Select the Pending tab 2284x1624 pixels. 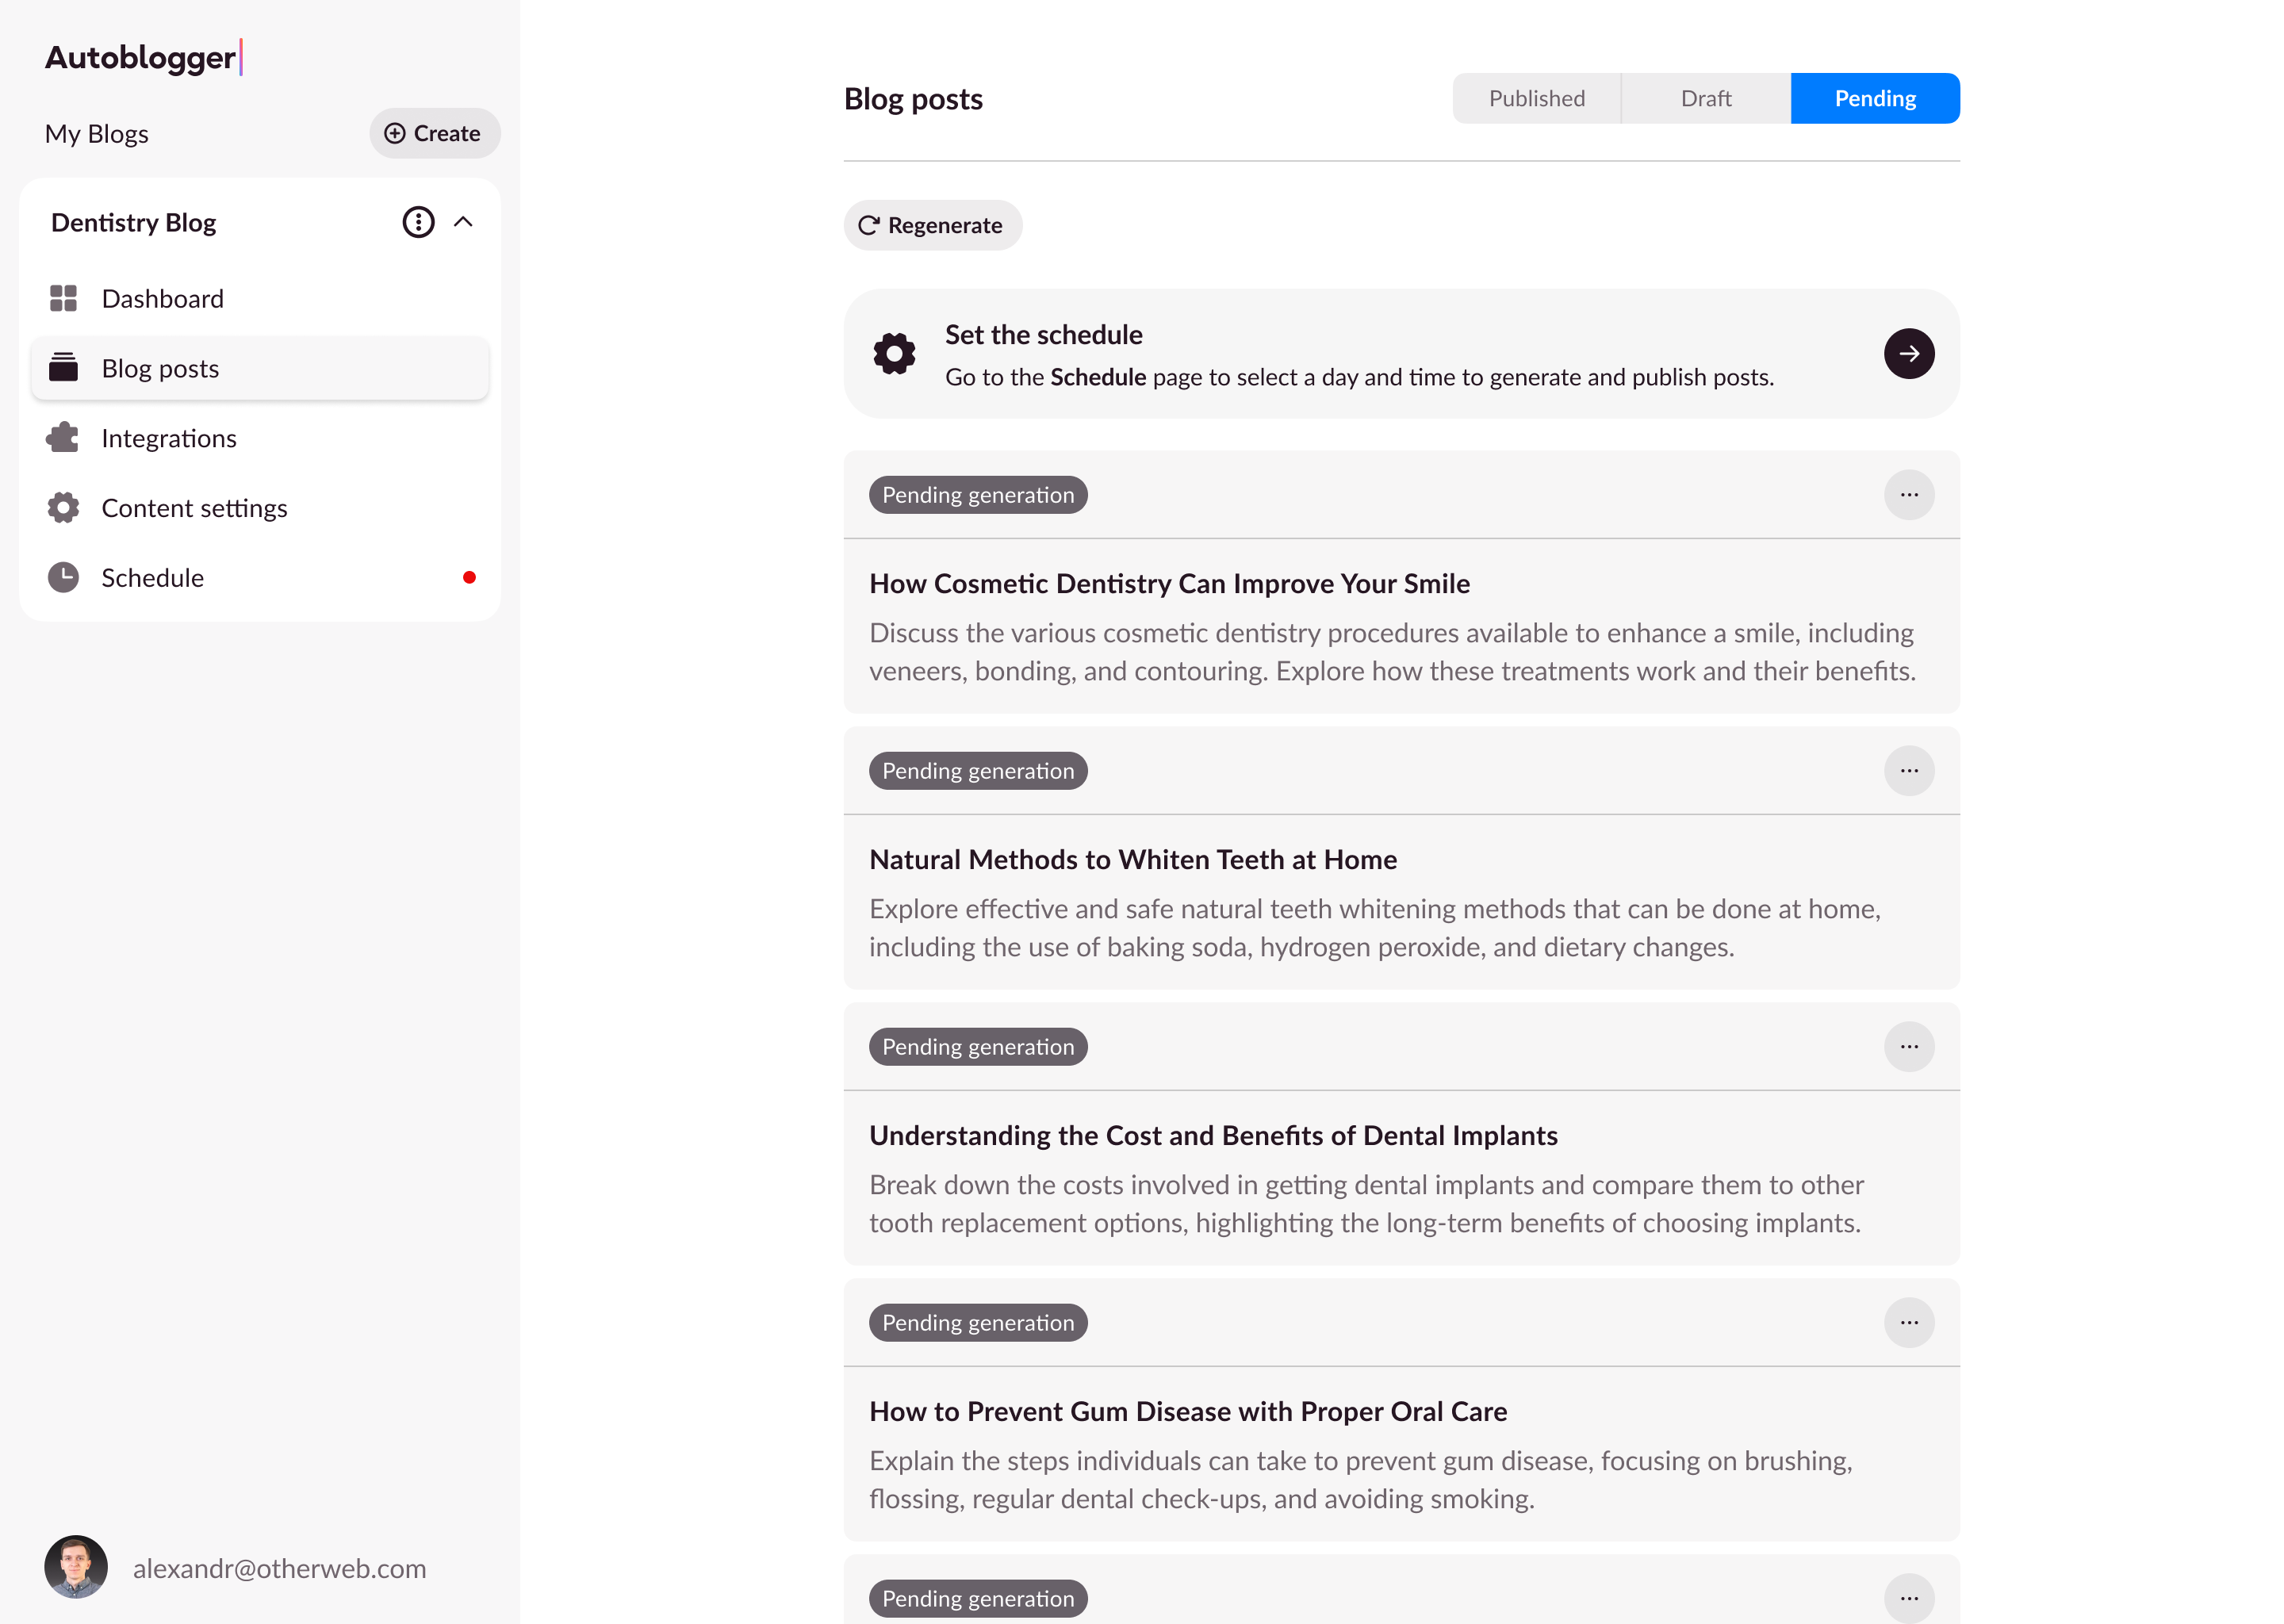pyautogui.click(x=1874, y=98)
